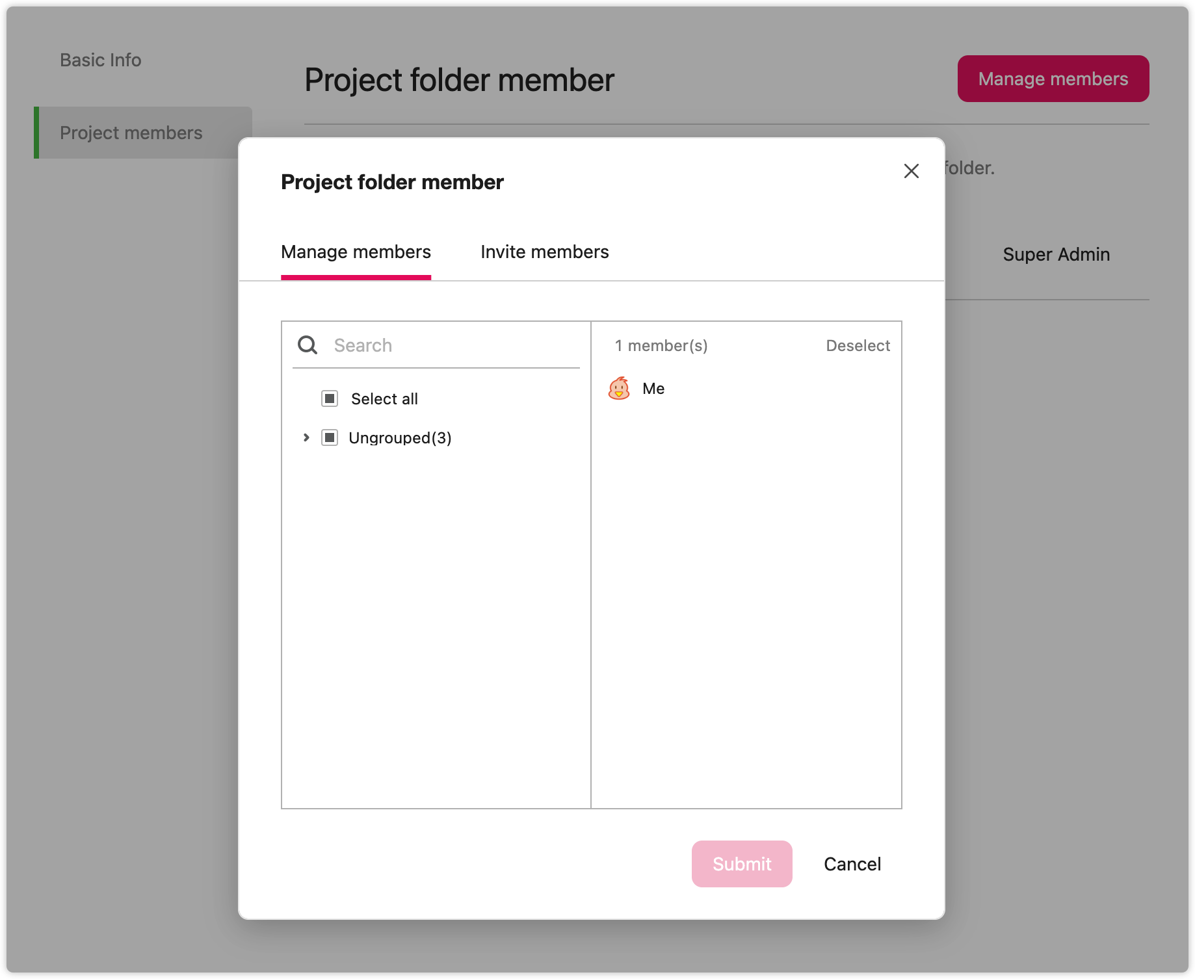Toggle the Ungrouped(3) checkbox
Image resolution: width=1195 pixels, height=979 pixels.
click(330, 437)
